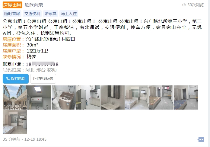Open the washing machine and toilet photo

pos(64,97)
